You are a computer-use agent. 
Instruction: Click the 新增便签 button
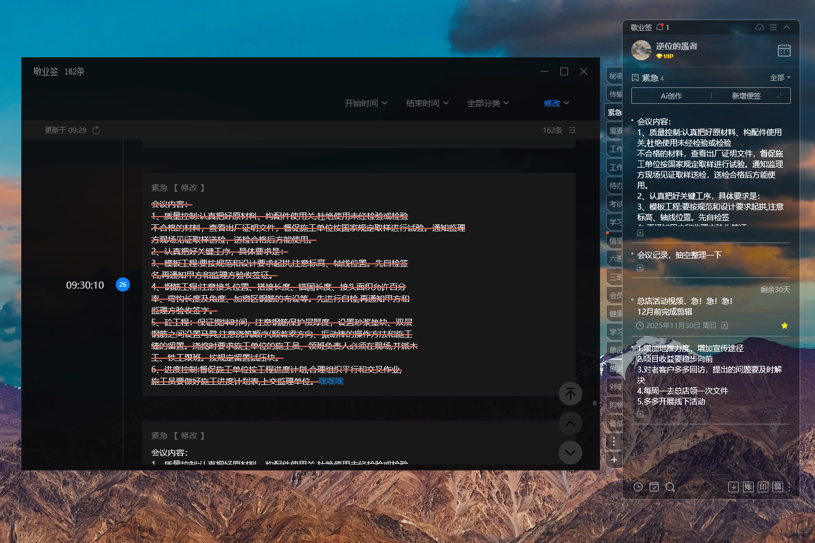click(x=746, y=96)
